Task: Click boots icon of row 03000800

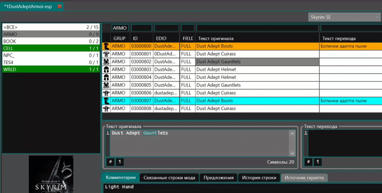Action: (x=106, y=46)
